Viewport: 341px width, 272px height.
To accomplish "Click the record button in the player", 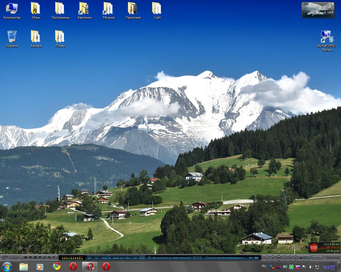I will (295, 258).
